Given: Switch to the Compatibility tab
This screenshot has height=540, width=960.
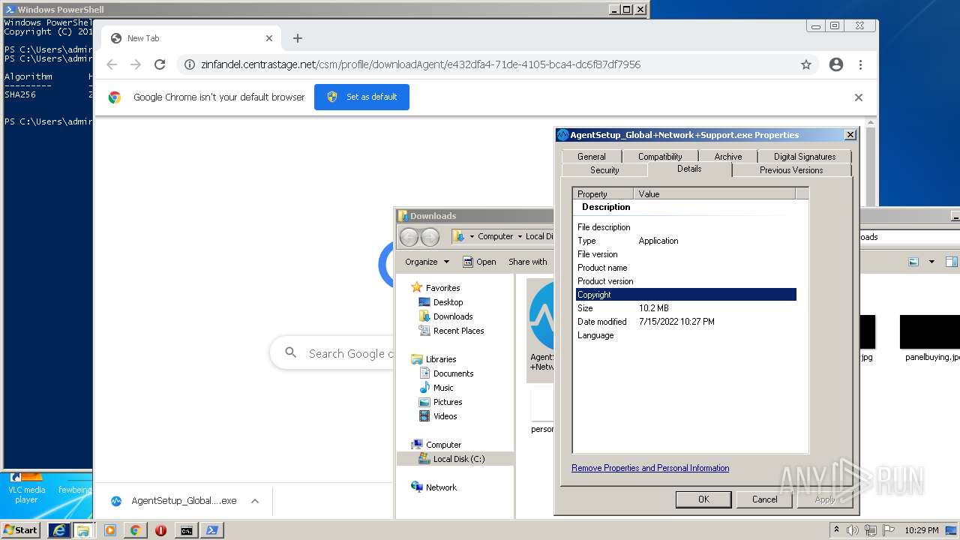Looking at the screenshot, I should pyautogui.click(x=660, y=156).
